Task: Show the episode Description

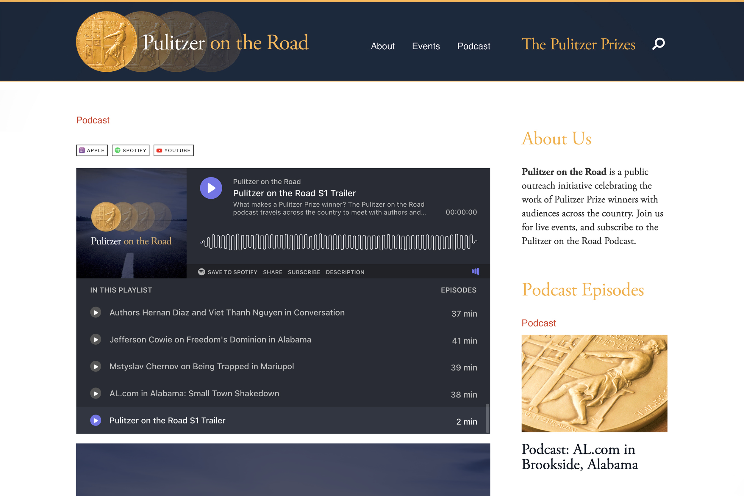Action: coord(345,272)
